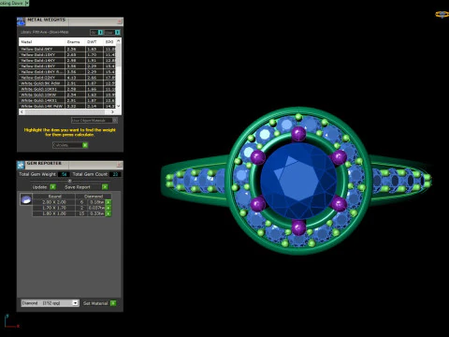Click green arrow on 1.00 x 1.00 row
The width and height of the screenshot is (449, 337).
click(109, 213)
